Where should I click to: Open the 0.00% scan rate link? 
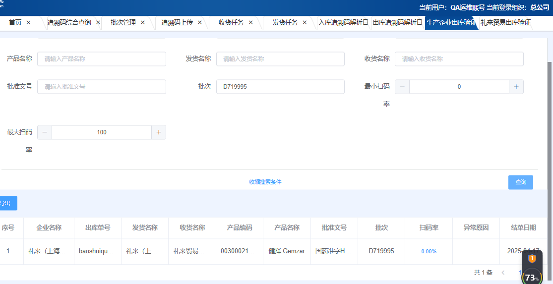pos(429,252)
